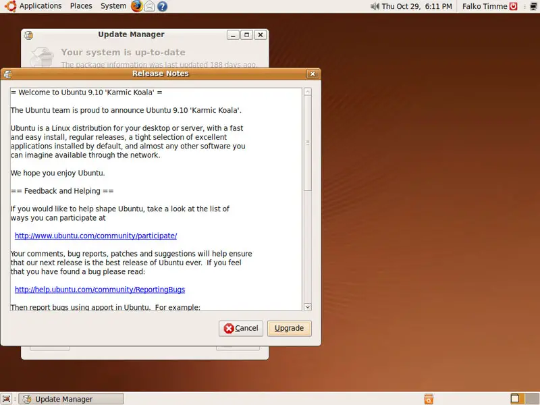Switch to second workspace in switcher
Viewport: 540px width, 405px height.
coord(533,398)
